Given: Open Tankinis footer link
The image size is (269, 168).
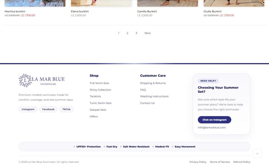Looking at the screenshot, I should tap(95, 96).
